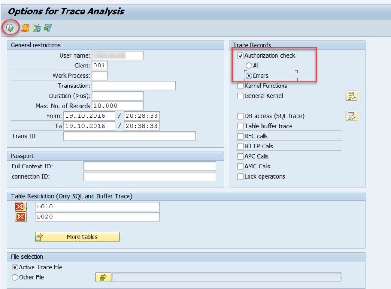Image resolution: width=391 pixels, height=289 pixels.
Task: Open DB access SQL trace detail button
Action: 351,116
